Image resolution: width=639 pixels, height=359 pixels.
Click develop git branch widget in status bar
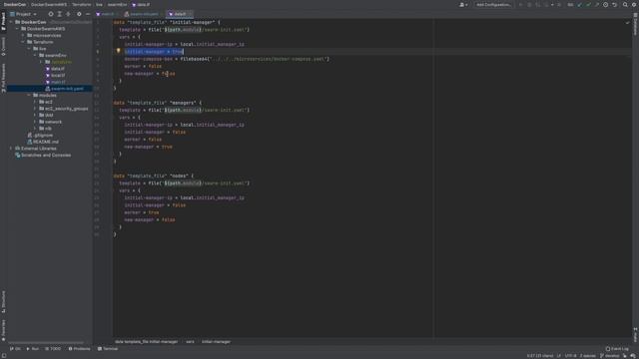[610, 356]
